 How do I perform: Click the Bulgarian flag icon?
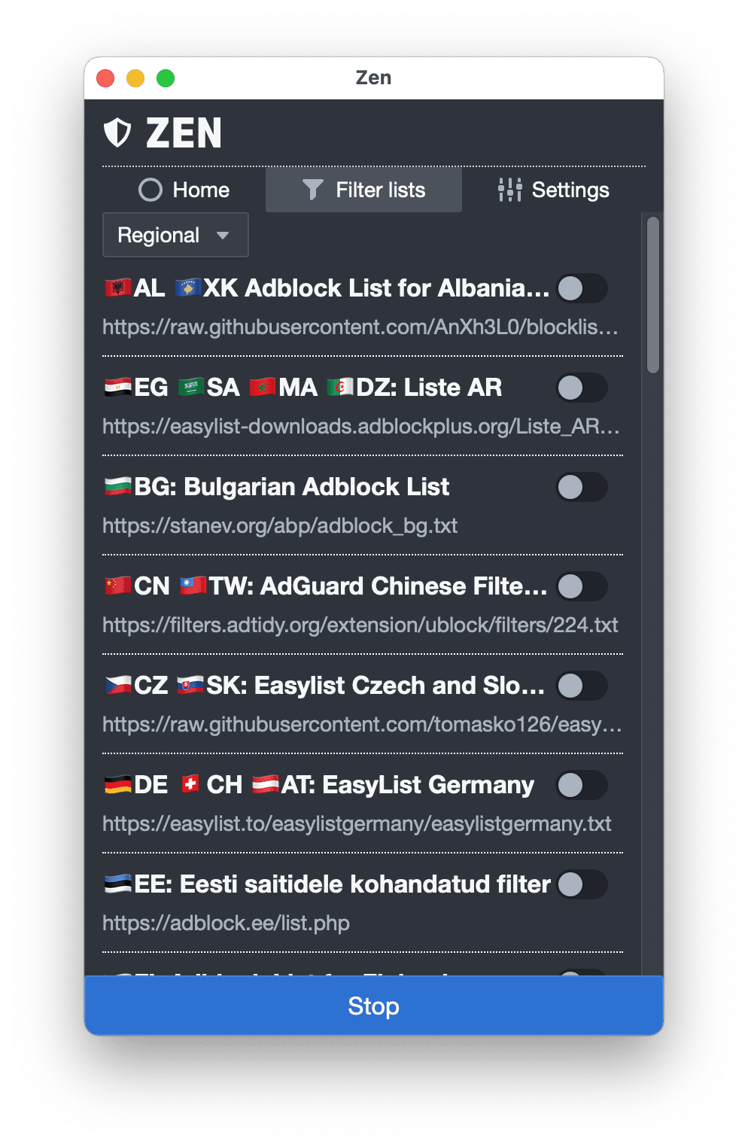click(x=118, y=486)
